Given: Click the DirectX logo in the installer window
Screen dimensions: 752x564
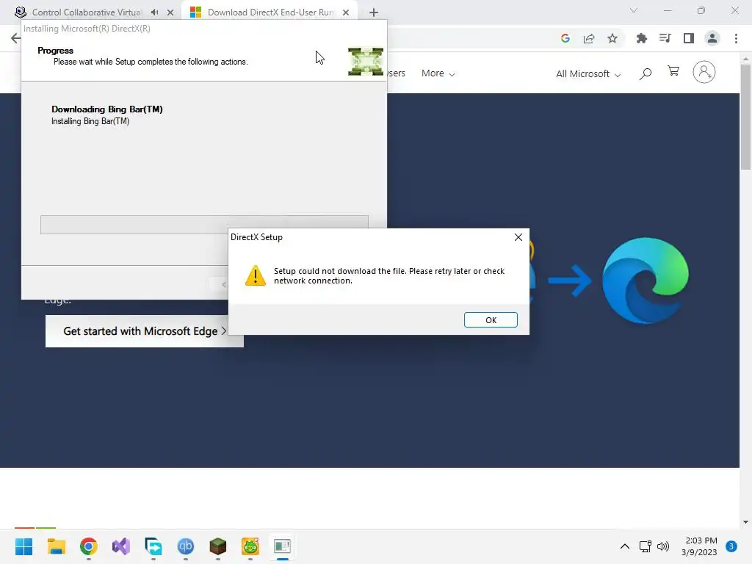Looking at the screenshot, I should [x=366, y=62].
